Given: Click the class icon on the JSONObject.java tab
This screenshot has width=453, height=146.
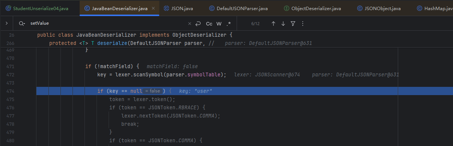Looking at the screenshot, I should tap(360, 8).
